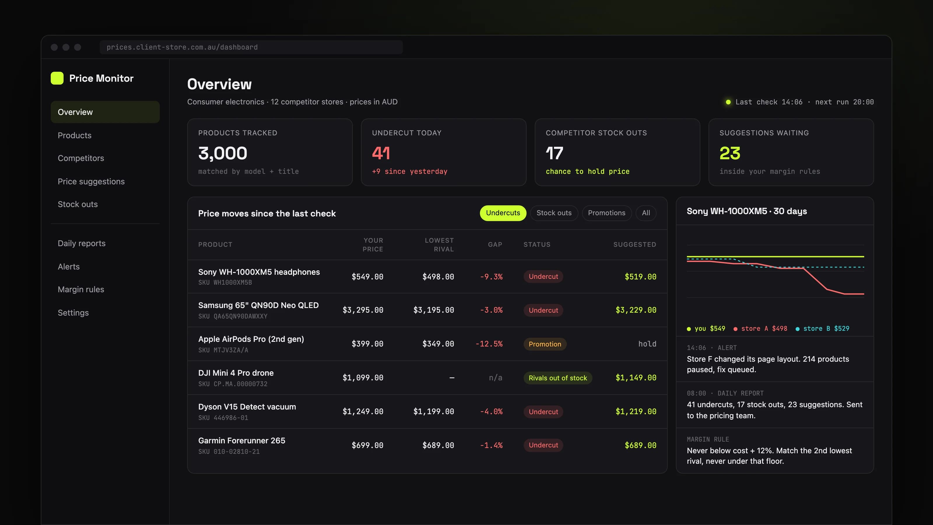The width and height of the screenshot is (933, 525).
Task: Click the Competitor Stock Outs 17 card
Action: (x=617, y=152)
